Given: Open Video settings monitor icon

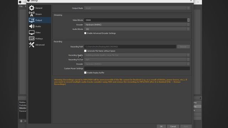Looking at the screenshot, I should 32,32.
